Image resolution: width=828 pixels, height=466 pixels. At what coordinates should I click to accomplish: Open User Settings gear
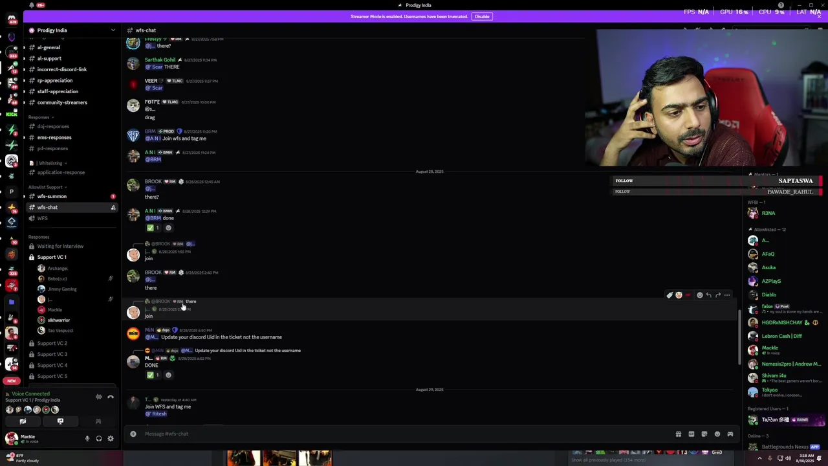pos(111,439)
